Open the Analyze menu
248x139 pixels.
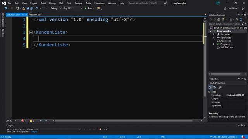click(78, 3)
